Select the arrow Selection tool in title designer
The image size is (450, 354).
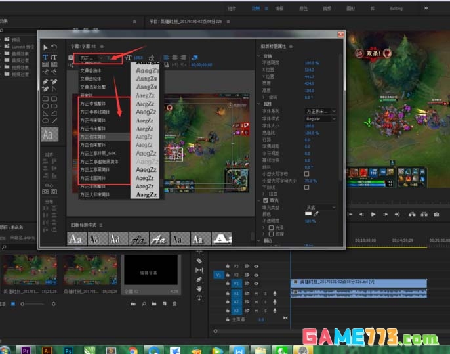(x=45, y=47)
